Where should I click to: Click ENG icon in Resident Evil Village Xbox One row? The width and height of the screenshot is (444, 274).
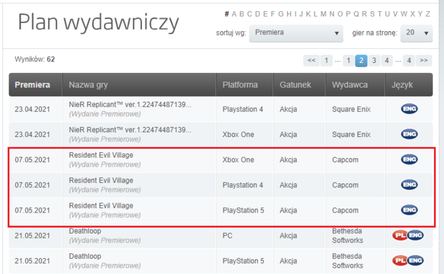tap(409, 160)
